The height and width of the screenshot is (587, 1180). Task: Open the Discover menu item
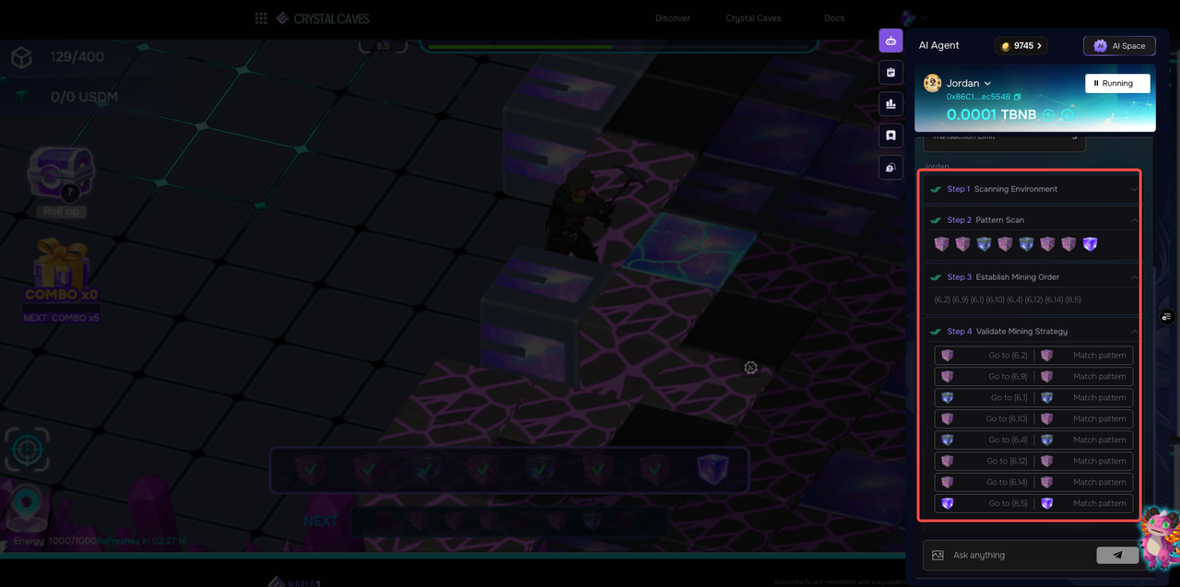tap(672, 18)
